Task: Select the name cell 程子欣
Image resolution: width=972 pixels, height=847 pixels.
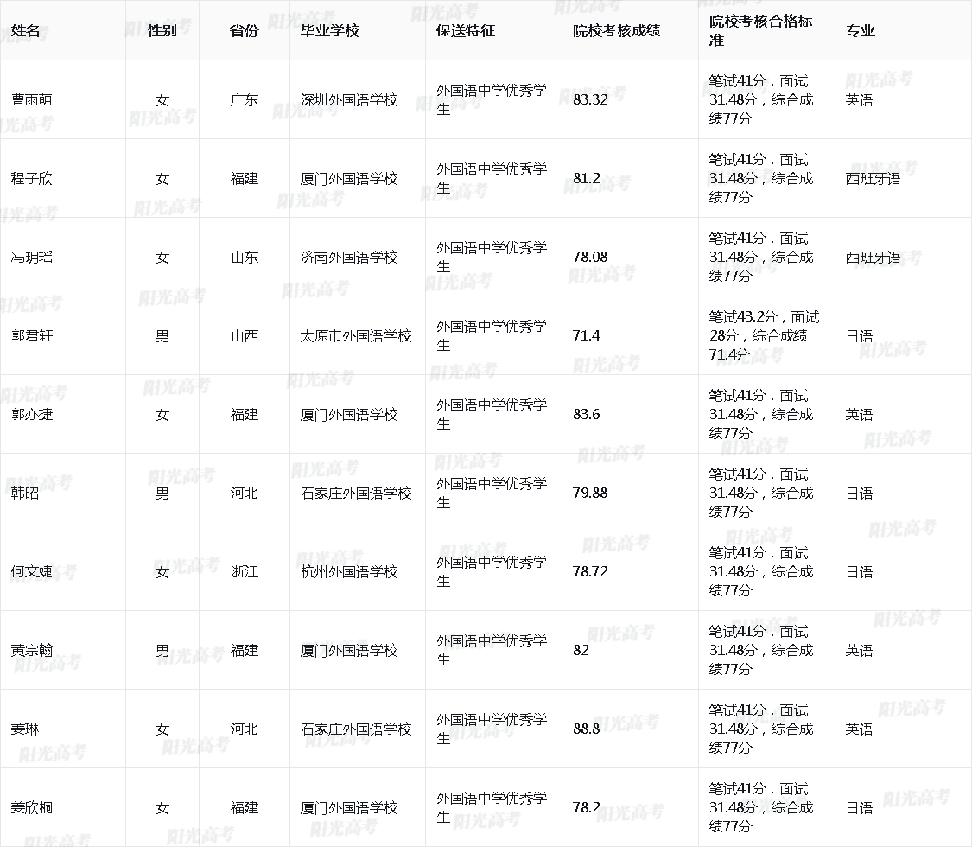Action: (32, 179)
